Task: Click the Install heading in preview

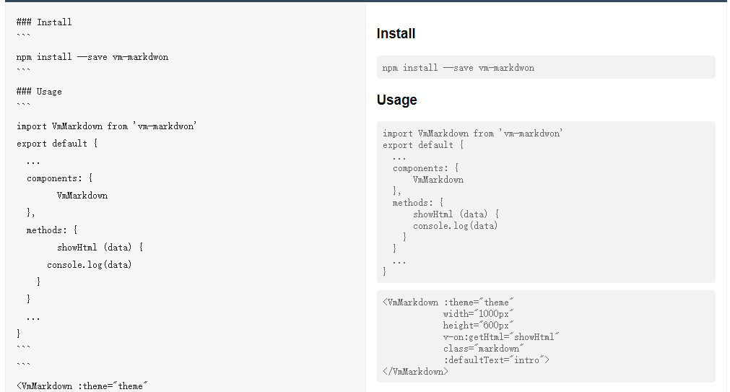Action: point(396,33)
